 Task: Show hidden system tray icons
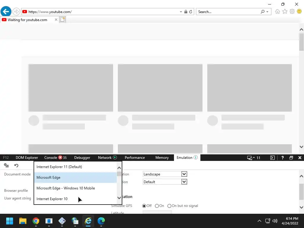point(259,221)
